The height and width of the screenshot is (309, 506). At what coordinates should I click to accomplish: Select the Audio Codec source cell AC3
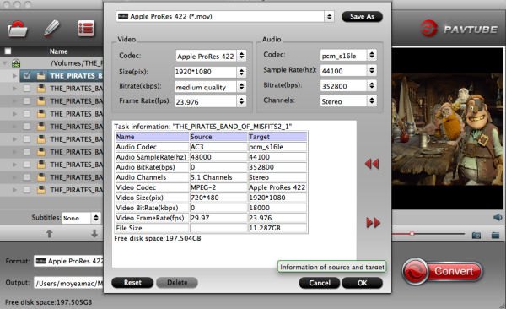[x=218, y=147]
